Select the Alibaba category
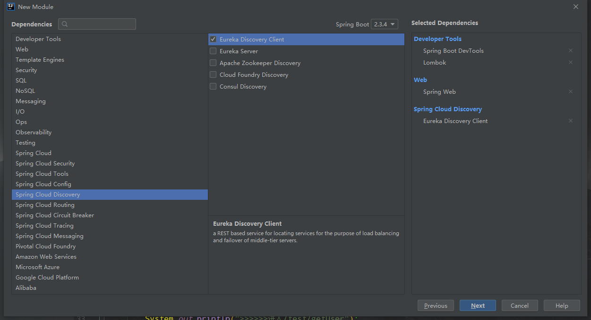The image size is (591, 320). (110, 288)
